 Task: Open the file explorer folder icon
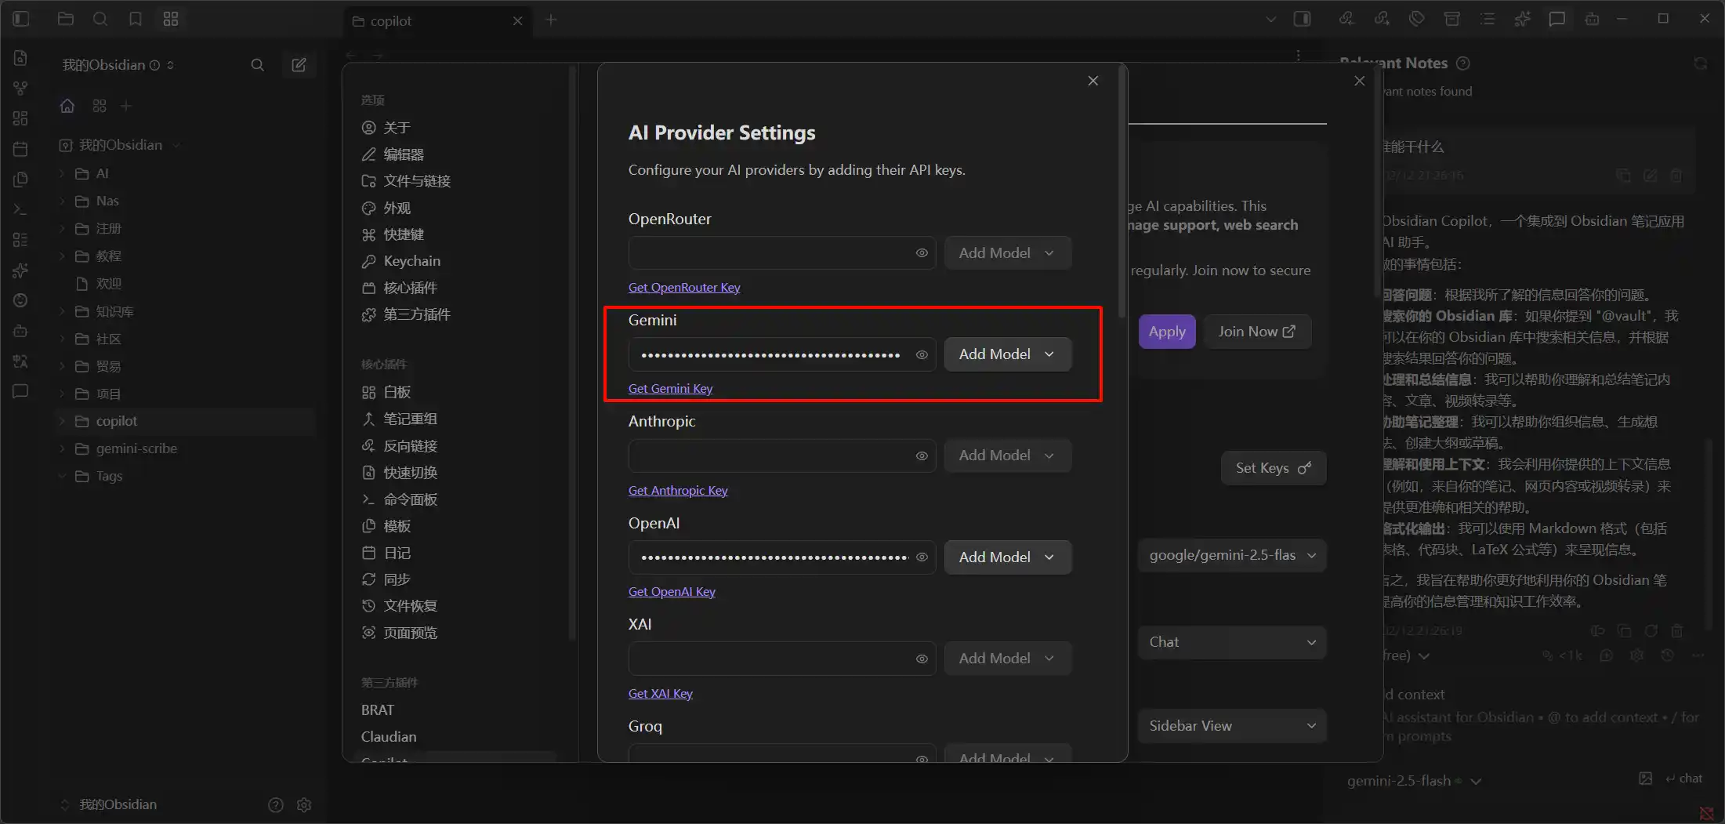(x=66, y=19)
